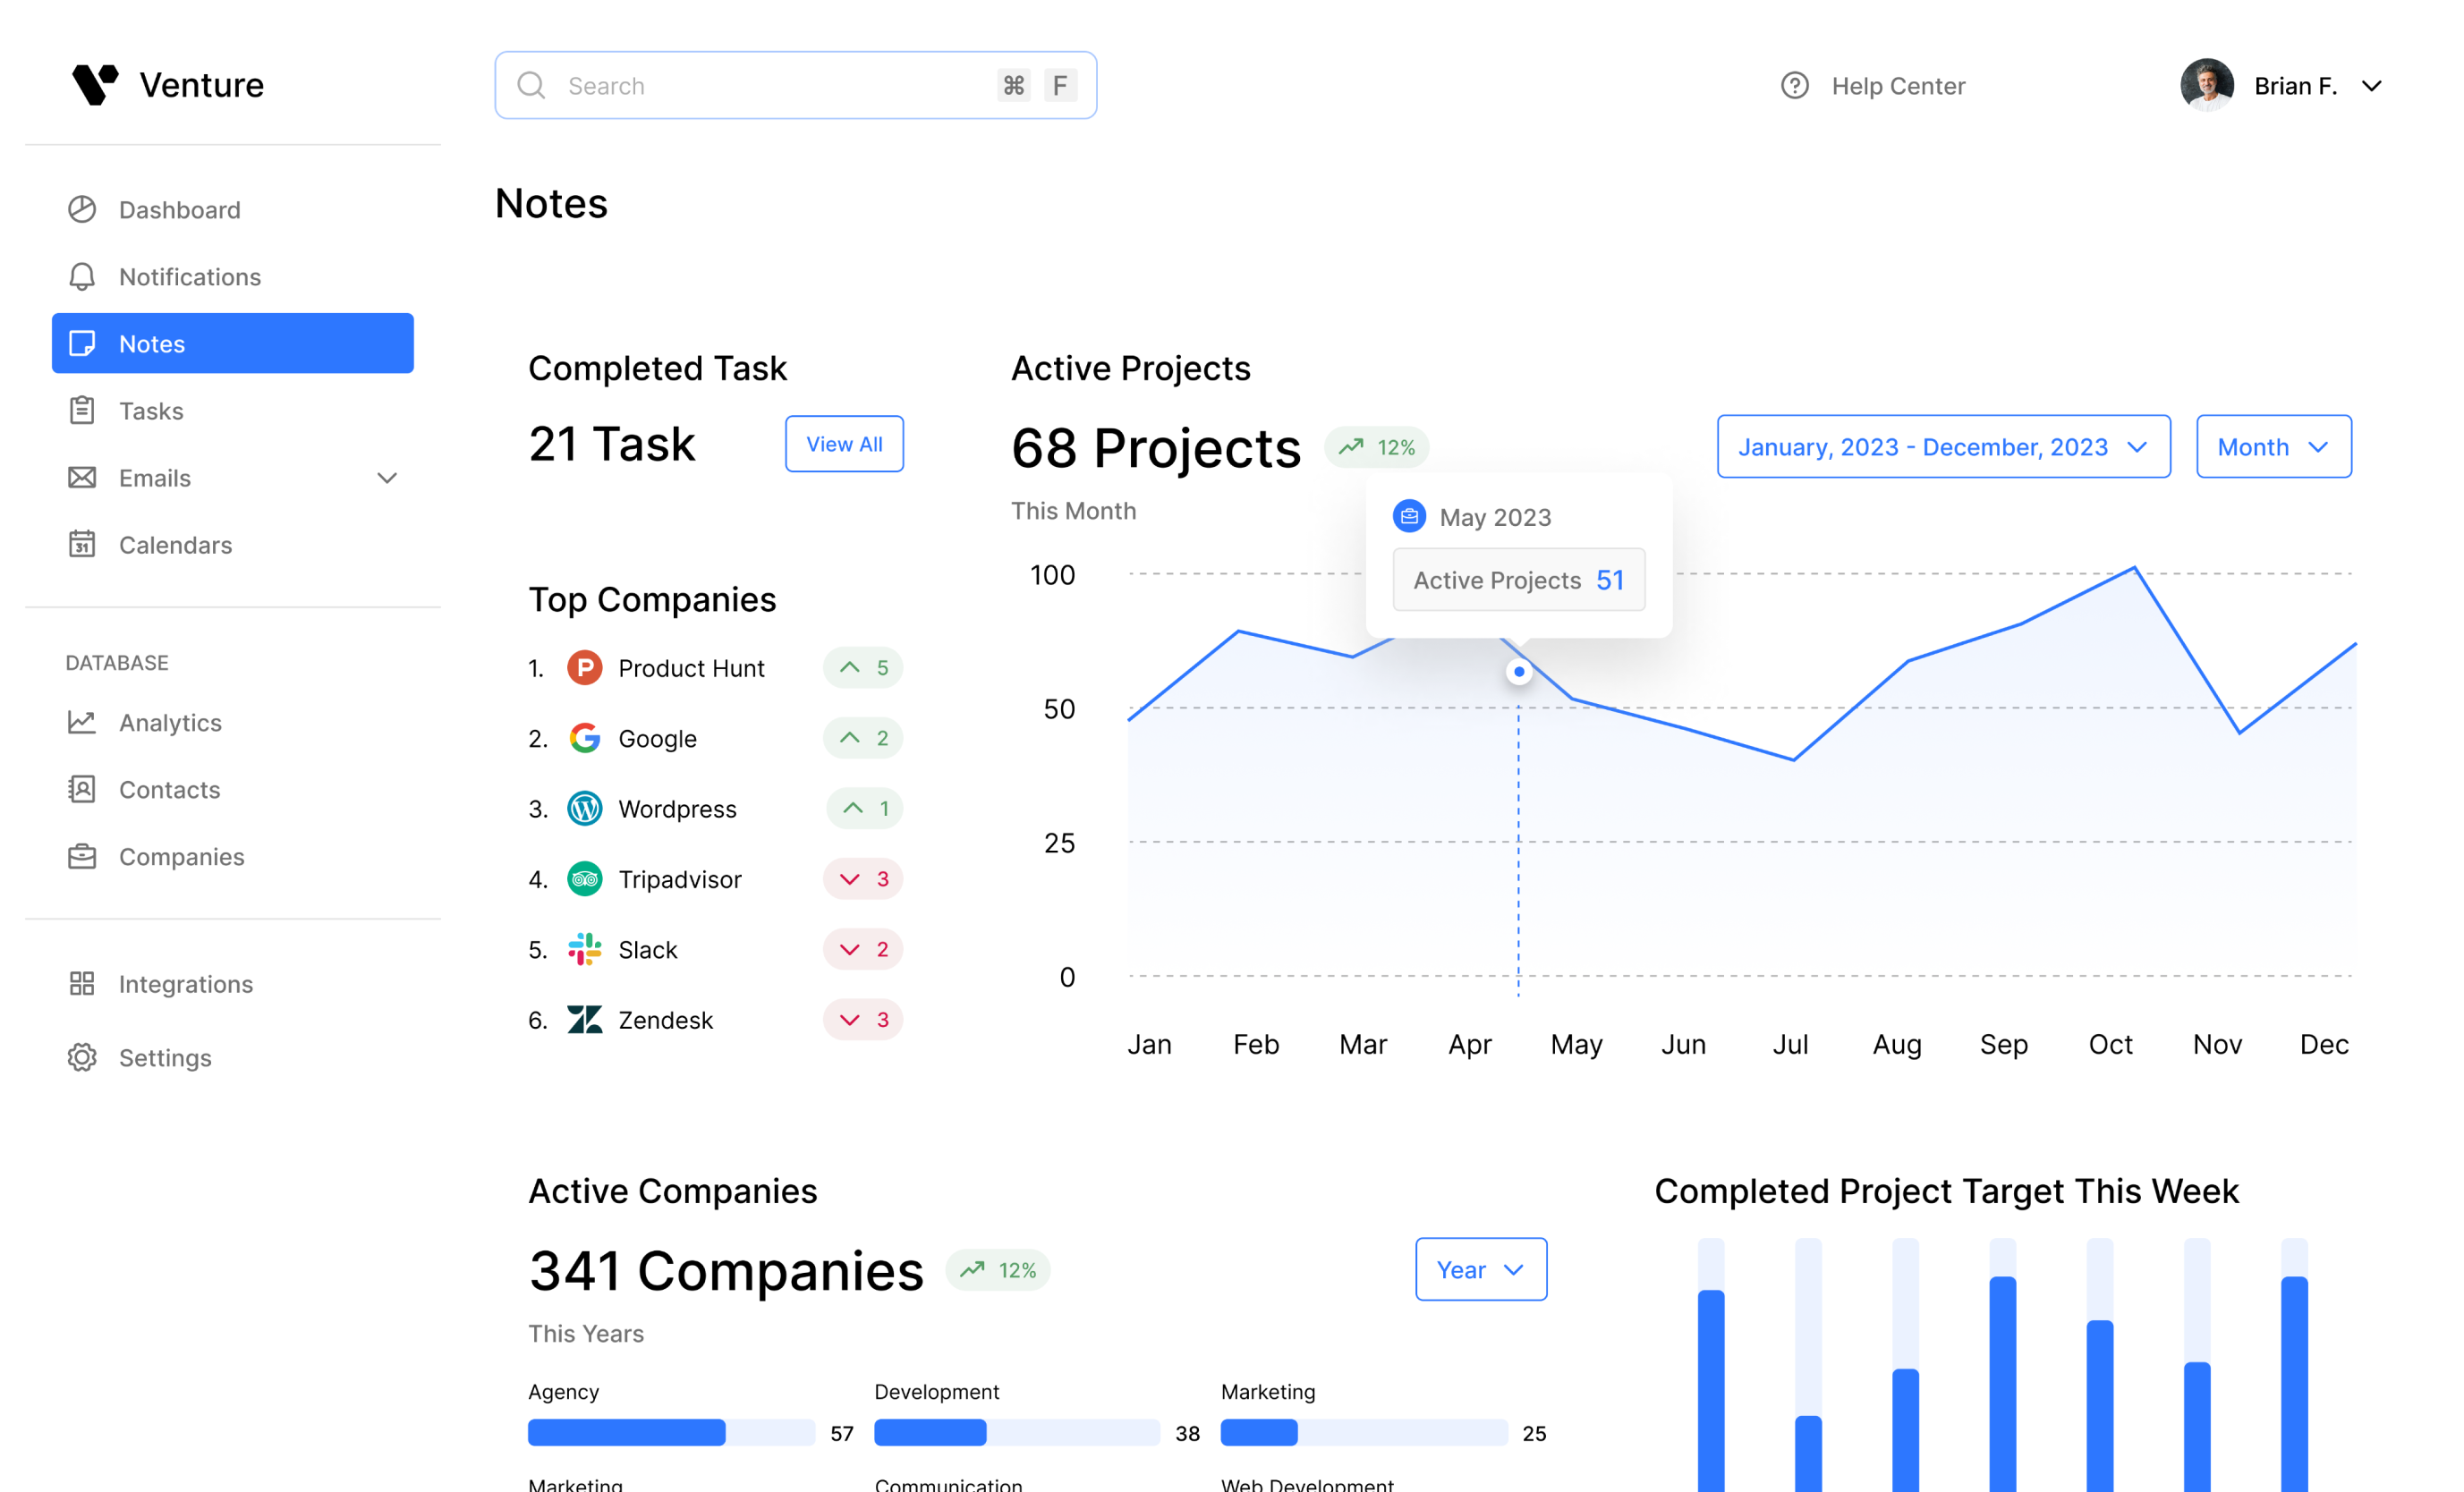Expand the Emails submenu chevron
2464x1492 pixels.
387,478
